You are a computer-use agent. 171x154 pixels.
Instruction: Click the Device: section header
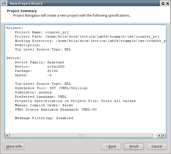[x=14, y=58]
